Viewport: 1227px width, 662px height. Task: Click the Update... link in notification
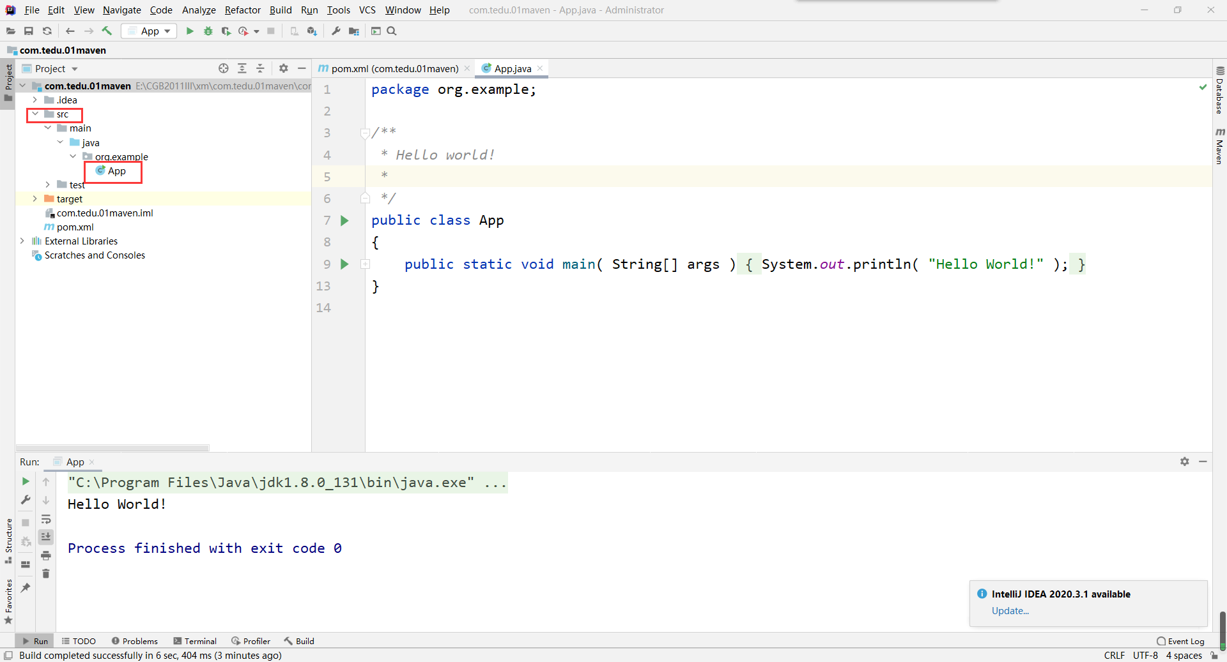point(1010,610)
